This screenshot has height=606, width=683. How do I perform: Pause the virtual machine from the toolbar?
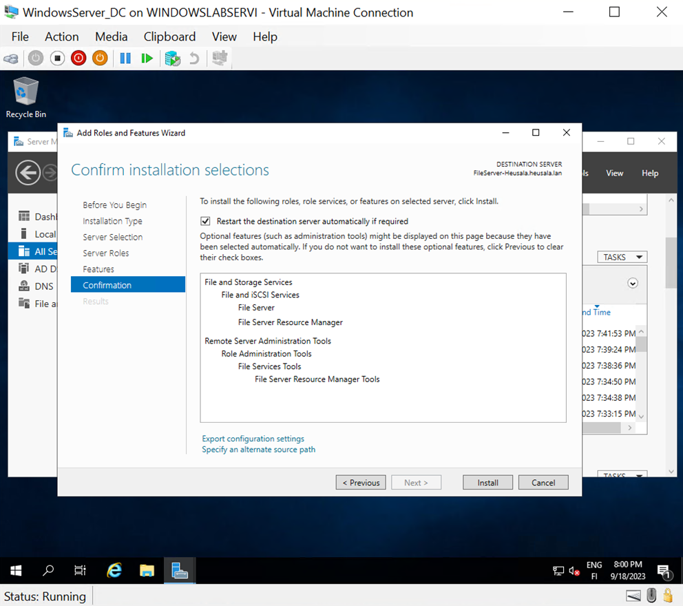tap(125, 58)
